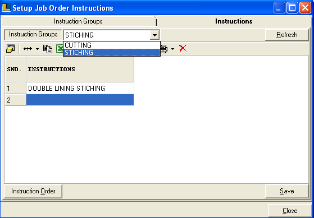Click the Close button at bottom
Viewport: 314px width, 218px height.
click(x=290, y=211)
